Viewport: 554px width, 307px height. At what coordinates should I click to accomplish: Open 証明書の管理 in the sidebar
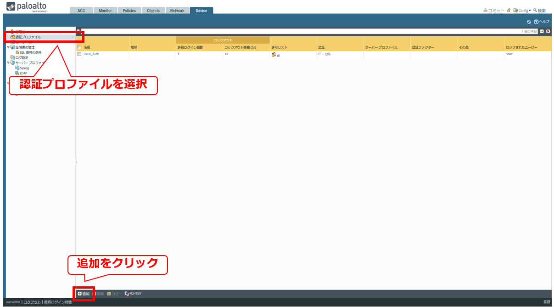click(x=25, y=47)
